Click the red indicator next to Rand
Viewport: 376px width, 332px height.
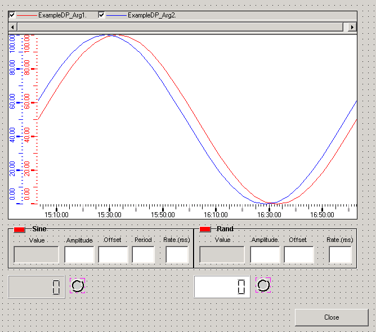click(205, 230)
